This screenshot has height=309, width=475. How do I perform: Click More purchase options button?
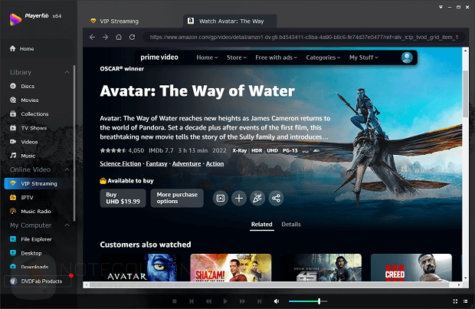[x=177, y=198]
